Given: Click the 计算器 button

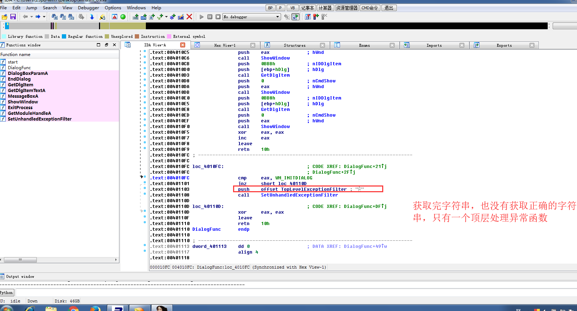Looking at the screenshot, I should (325, 8).
